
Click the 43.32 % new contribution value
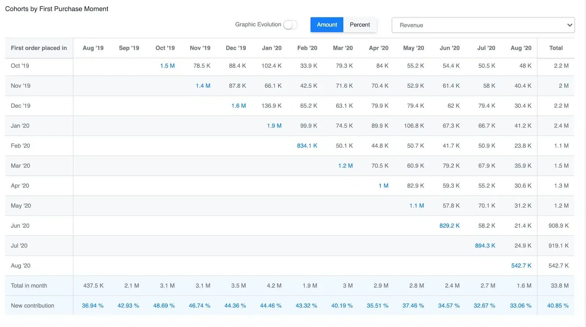(x=307, y=306)
